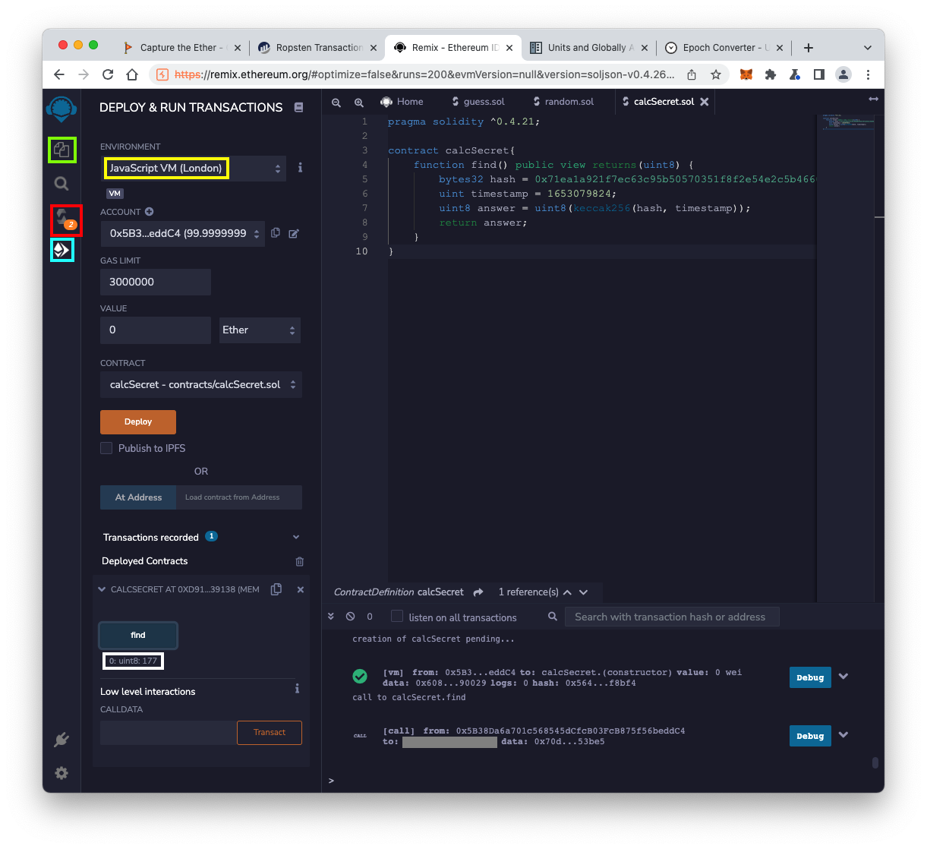Reload the browser page
Viewport: 927px width, 849px height.
click(108, 74)
